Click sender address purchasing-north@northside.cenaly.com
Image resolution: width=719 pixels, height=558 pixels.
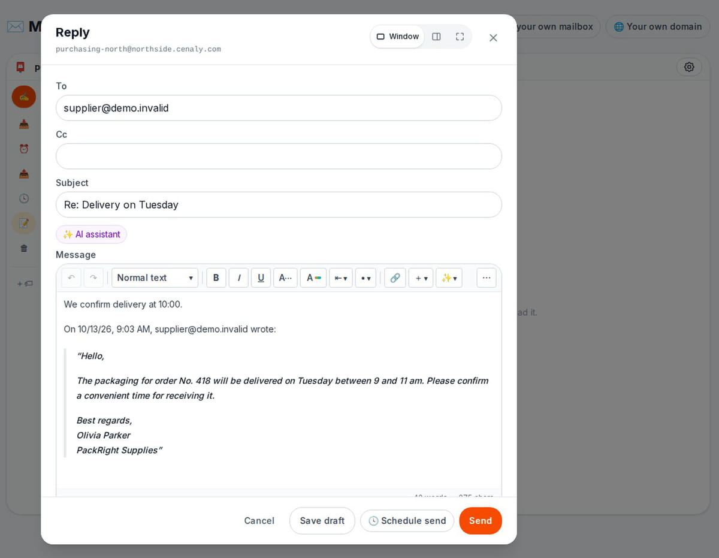point(138,49)
